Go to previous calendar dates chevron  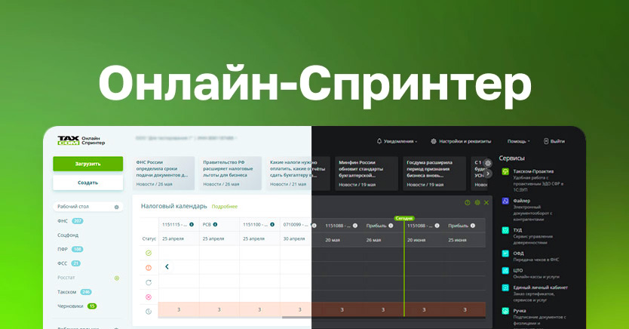point(167,266)
